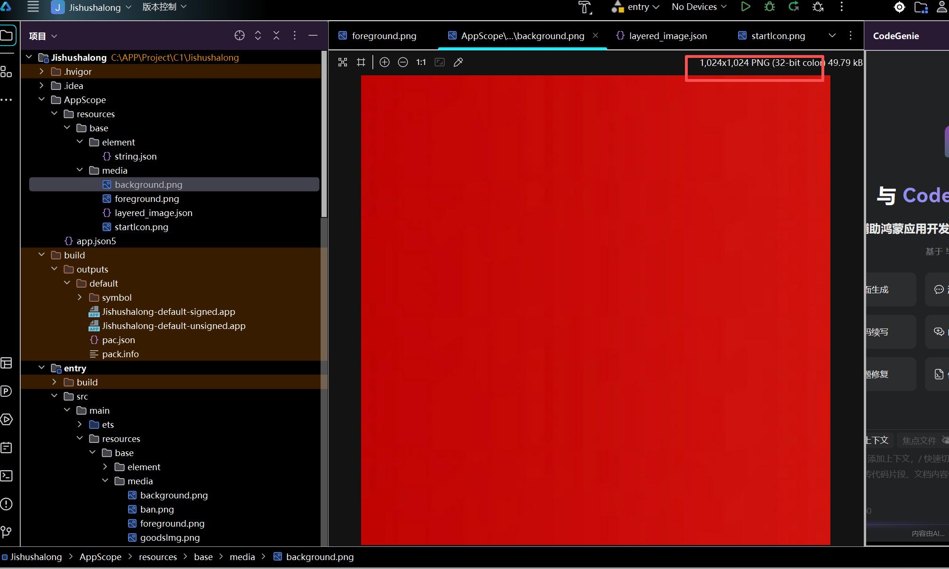Expand the .hvigor folder
Screen dimensions: 949x569
42,72
